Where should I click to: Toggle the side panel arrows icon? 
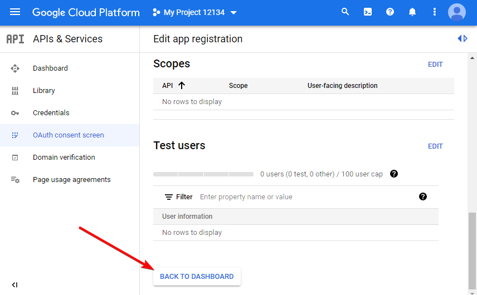[462, 38]
